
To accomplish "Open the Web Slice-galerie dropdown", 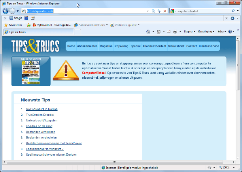I will point(125,25).
